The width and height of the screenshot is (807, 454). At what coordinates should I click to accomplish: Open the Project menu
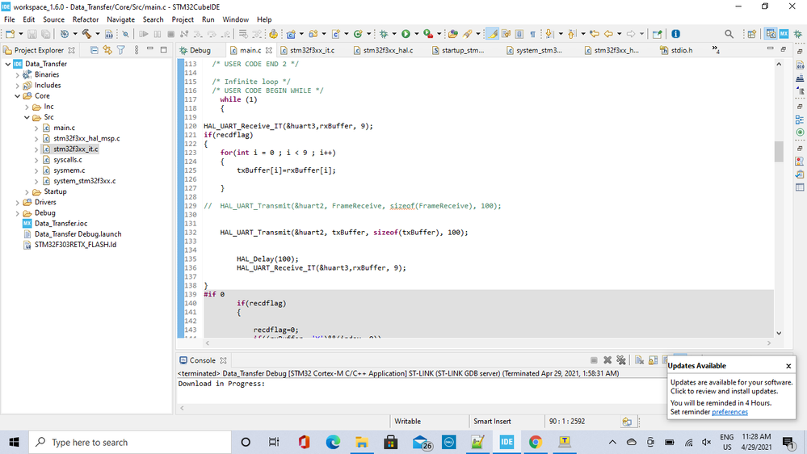coord(183,19)
